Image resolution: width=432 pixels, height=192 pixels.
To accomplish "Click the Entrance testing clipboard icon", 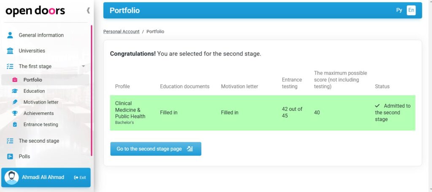I will click(x=15, y=124).
